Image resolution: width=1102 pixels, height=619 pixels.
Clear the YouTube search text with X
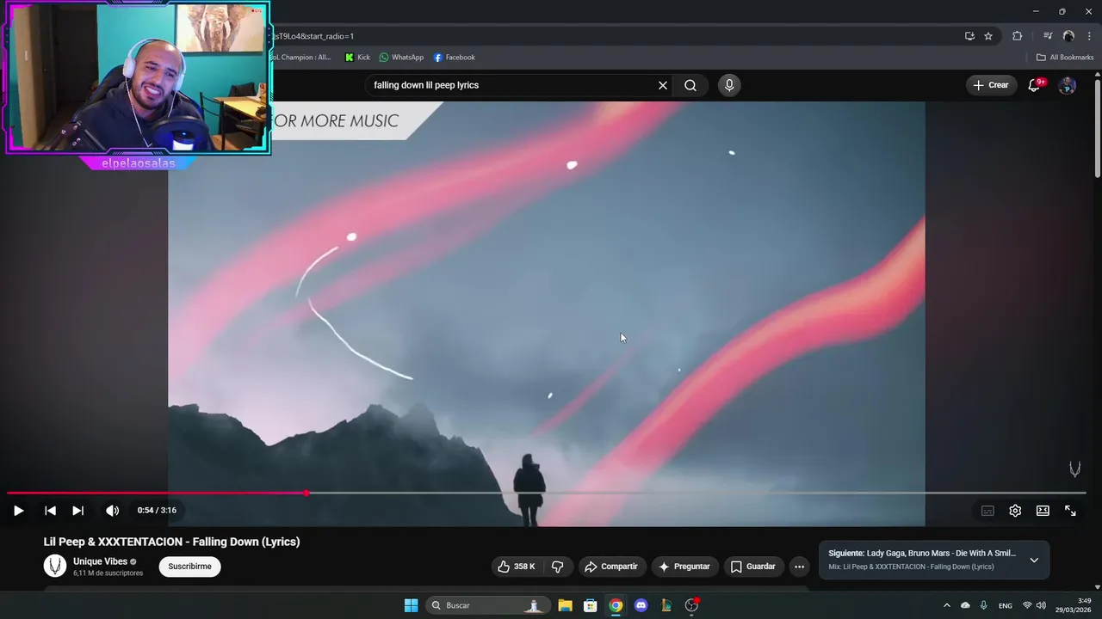point(663,85)
